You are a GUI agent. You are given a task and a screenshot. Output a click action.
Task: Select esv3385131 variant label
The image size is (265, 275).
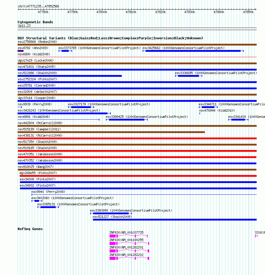tap(78, 204)
